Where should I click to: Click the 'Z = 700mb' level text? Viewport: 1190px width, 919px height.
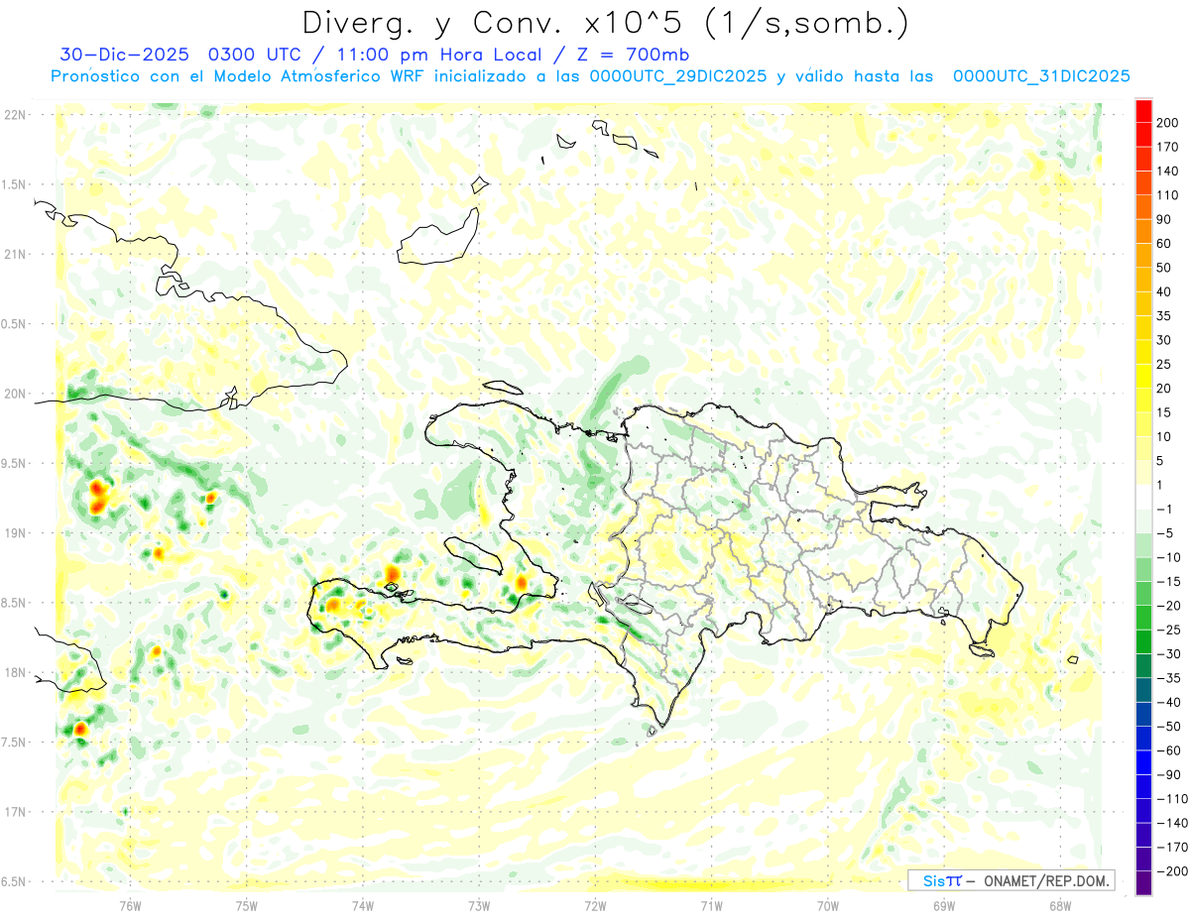tap(632, 55)
